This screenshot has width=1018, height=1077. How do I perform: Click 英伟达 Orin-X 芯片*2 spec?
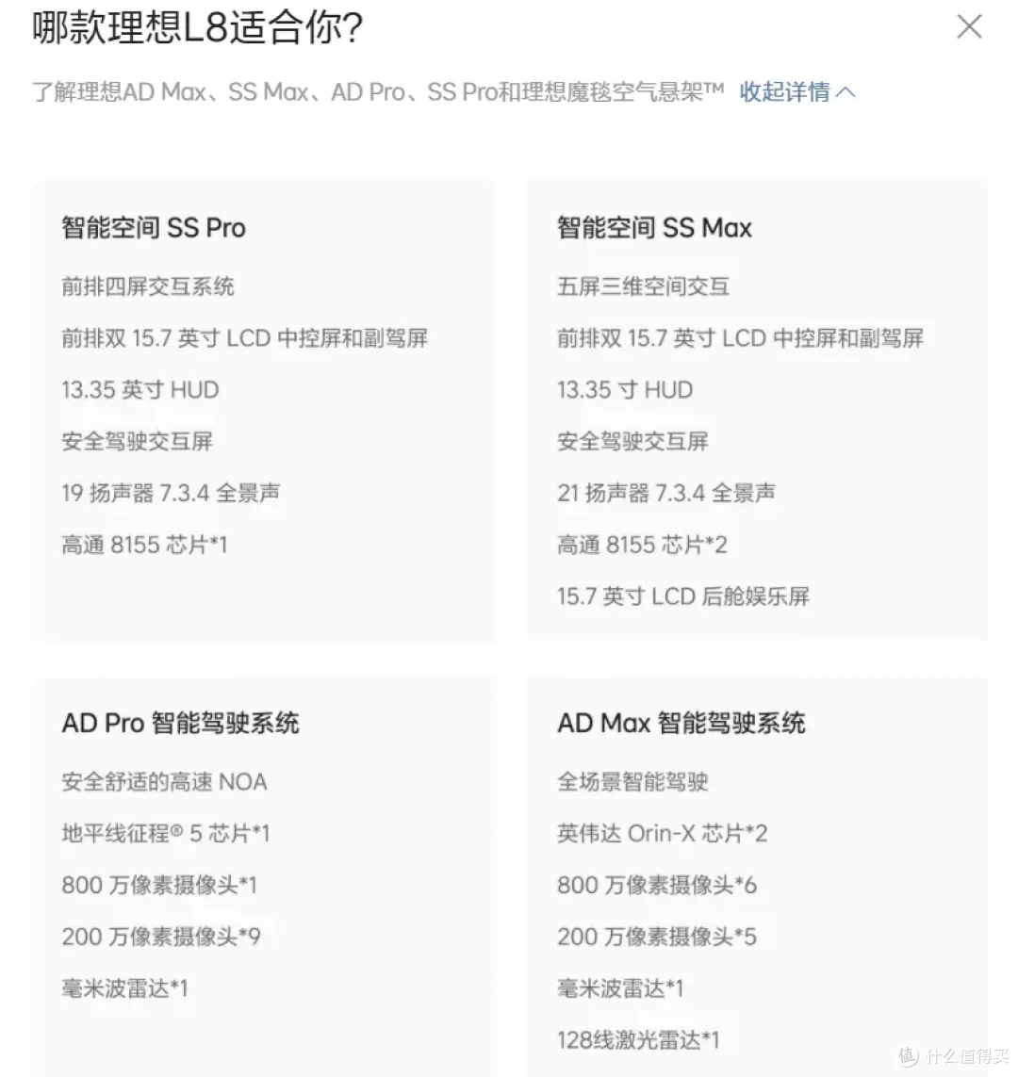663,833
